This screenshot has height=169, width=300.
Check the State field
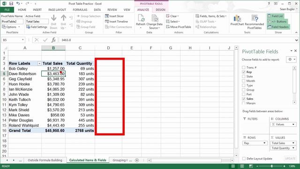pyautogui.click(x=244, y=76)
